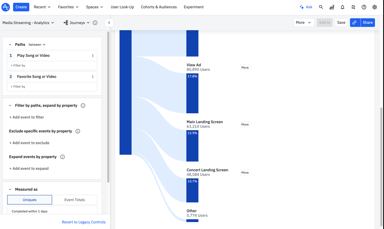The image size is (384, 229).
Task: Click the search magnifier icon
Action: point(321,7)
